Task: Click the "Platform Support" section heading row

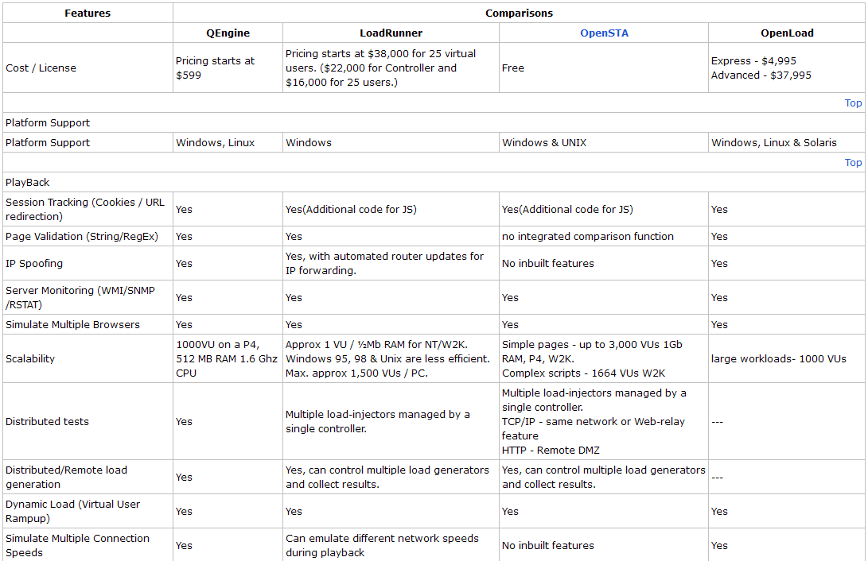Action: click(x=434, y=122)
